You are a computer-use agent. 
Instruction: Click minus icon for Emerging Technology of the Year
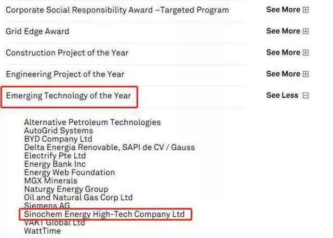tap(306, 95)
